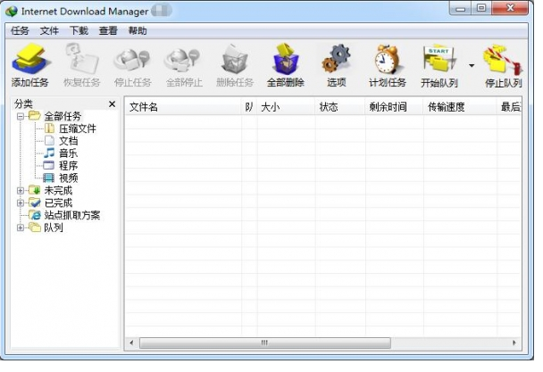Sort by 最后 column header
543x372 pixels.
(x=509, y=107)
